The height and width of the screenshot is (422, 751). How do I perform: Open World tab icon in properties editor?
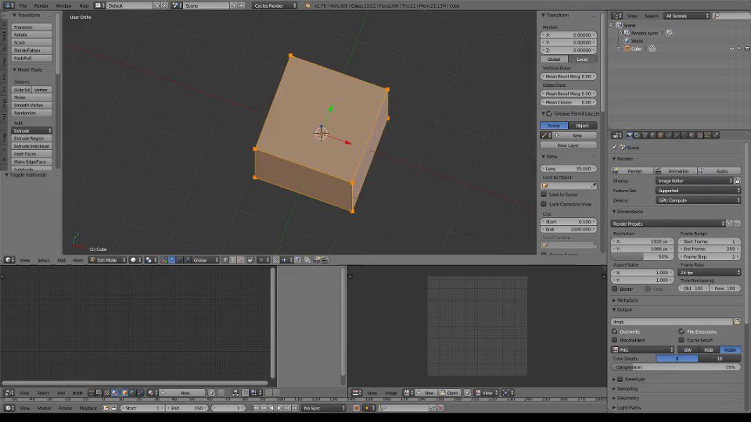652,135
